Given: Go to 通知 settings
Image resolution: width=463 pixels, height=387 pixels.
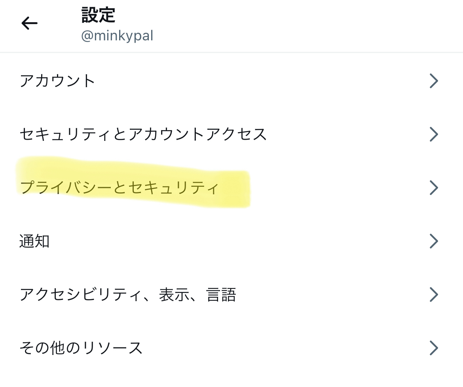Looking at the screenshot, I should click(x=34, y=241).
